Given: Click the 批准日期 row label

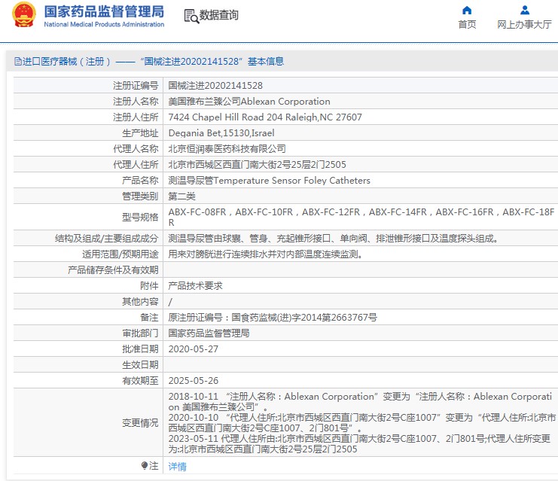Looking at the screenshot, I should (x=140, y=349).
